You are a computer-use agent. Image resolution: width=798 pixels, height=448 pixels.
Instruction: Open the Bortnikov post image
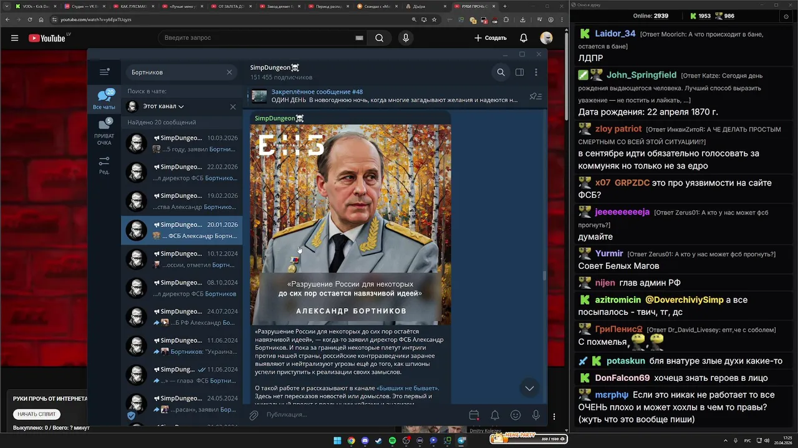(x=350, y=224)
